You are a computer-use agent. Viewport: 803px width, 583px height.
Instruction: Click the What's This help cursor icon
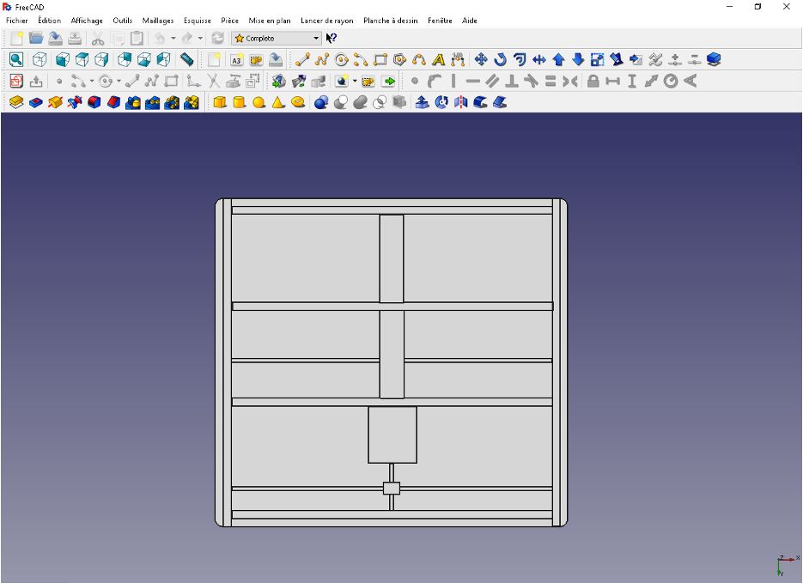point(332,38)
